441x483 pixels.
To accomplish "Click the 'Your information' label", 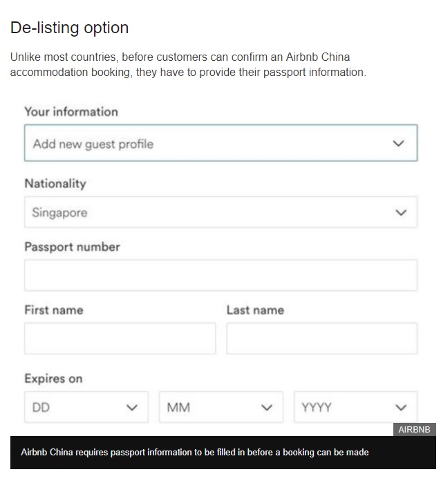I will 71,112.
